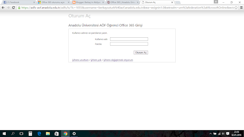Open Settings gear in the taskbar
Image resolution: width=244 pixels, height=137 pixels.
click(74, 134)
